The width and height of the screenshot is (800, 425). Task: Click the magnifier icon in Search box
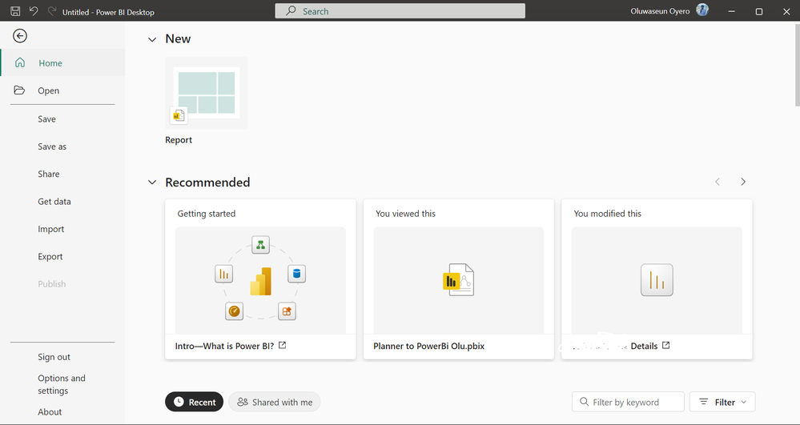291,10
